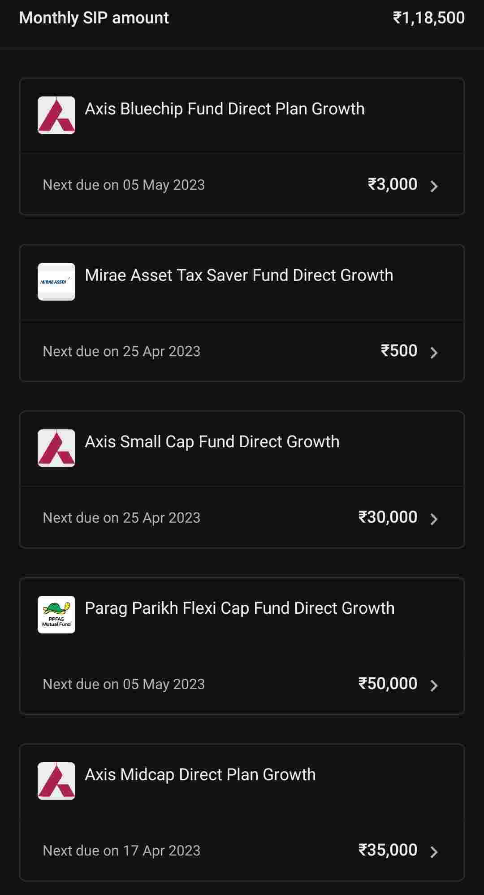Viewport: 484px width, 895px height.
Task: Click the Axis Midcap fund logo icon
Action: tap(56, 781)
